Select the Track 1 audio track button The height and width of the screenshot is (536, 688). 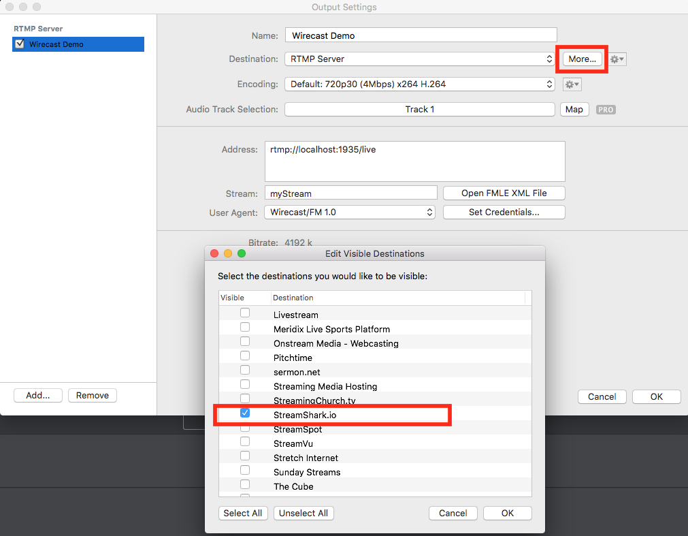coord(420,109)
